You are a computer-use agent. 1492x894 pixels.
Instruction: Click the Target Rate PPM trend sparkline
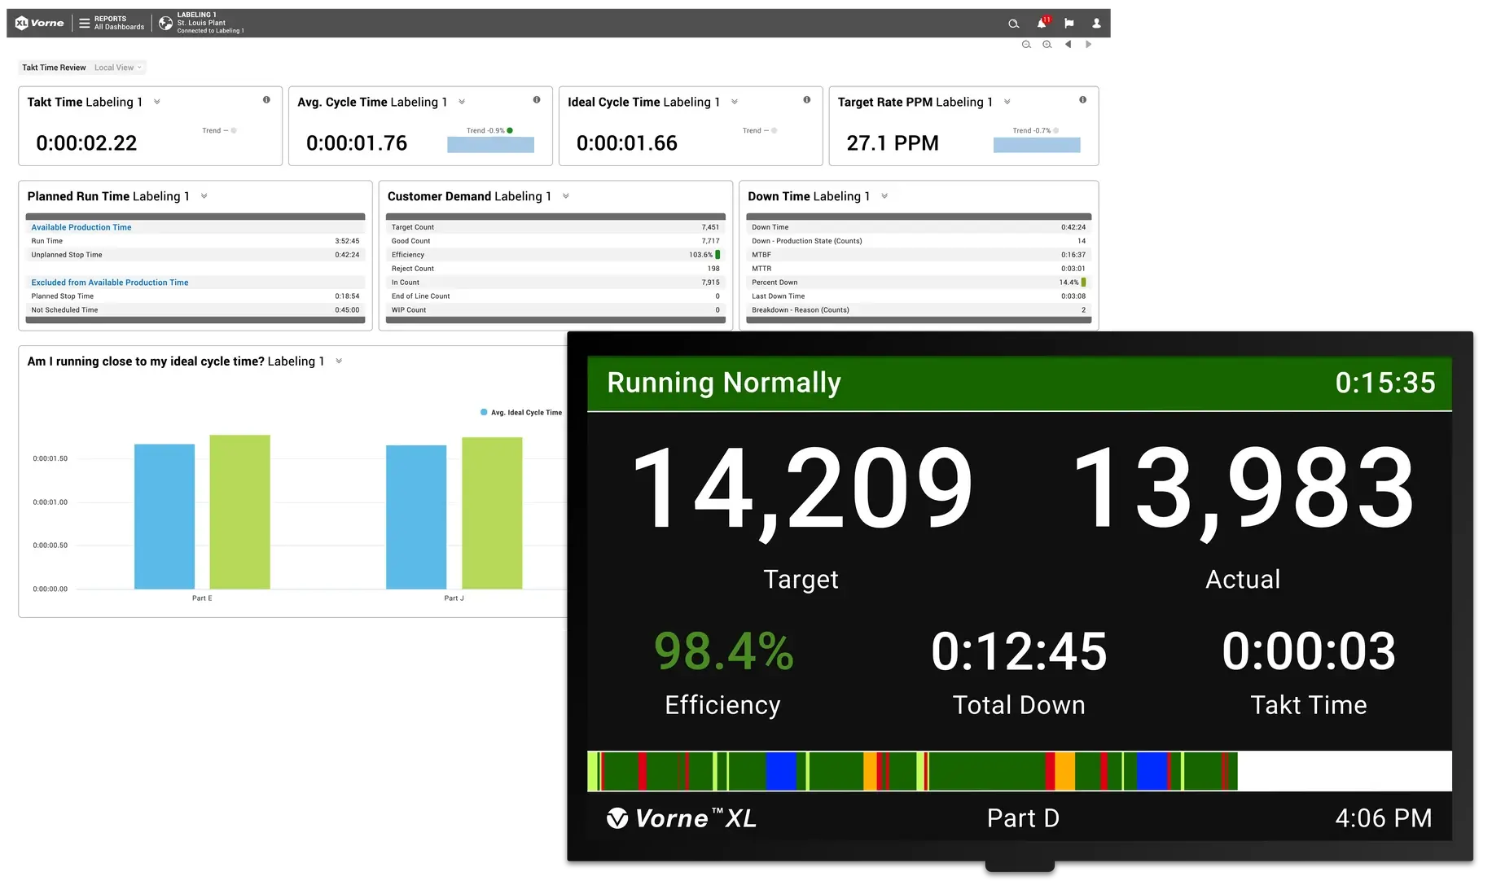coord(1037,145)
